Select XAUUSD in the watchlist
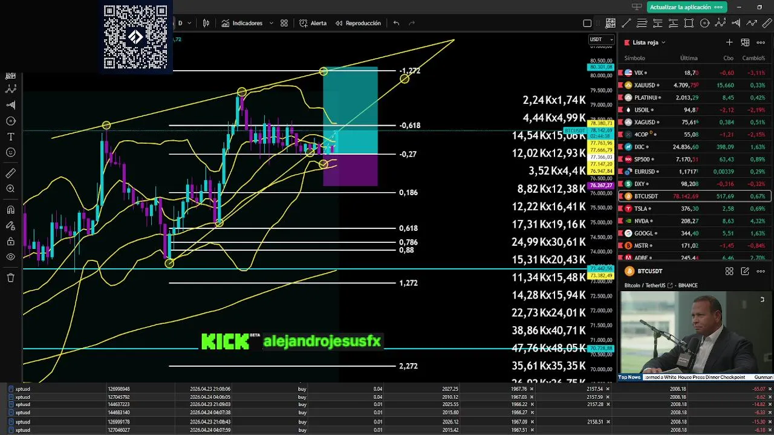 [x=694, y=85]
